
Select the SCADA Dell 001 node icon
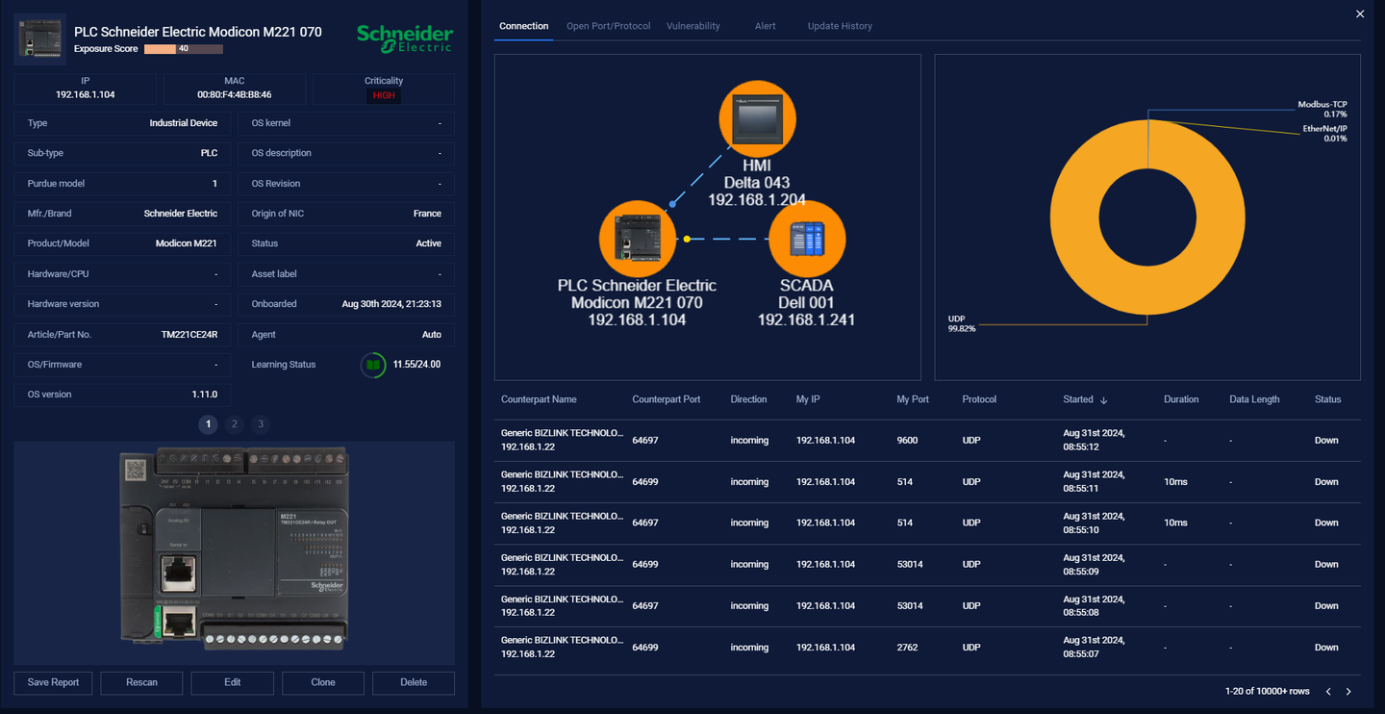pos(807,239)
